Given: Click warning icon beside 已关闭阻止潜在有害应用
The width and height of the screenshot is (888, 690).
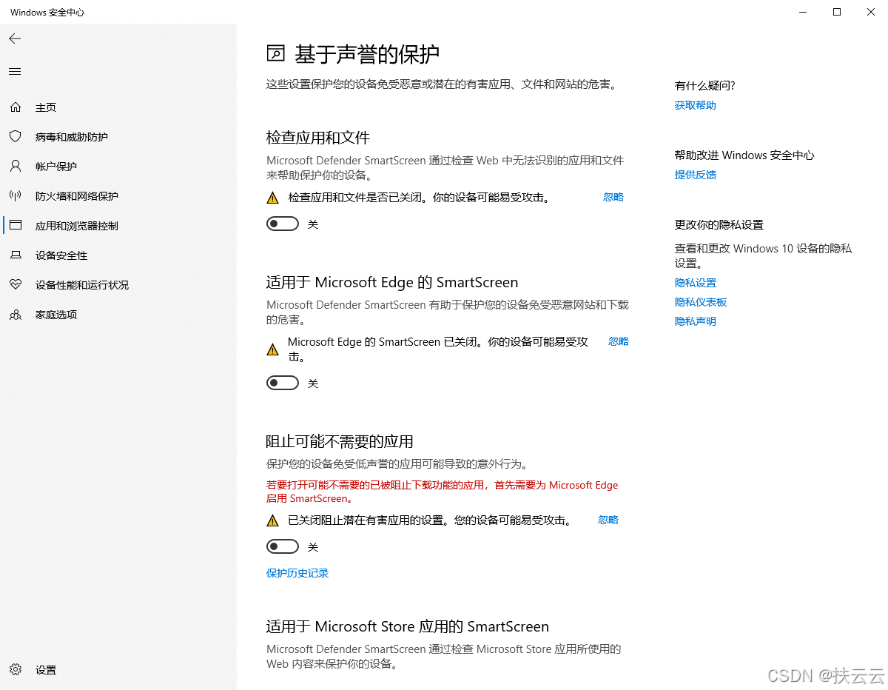Looking at the screenshot, I should click(272, 520).
